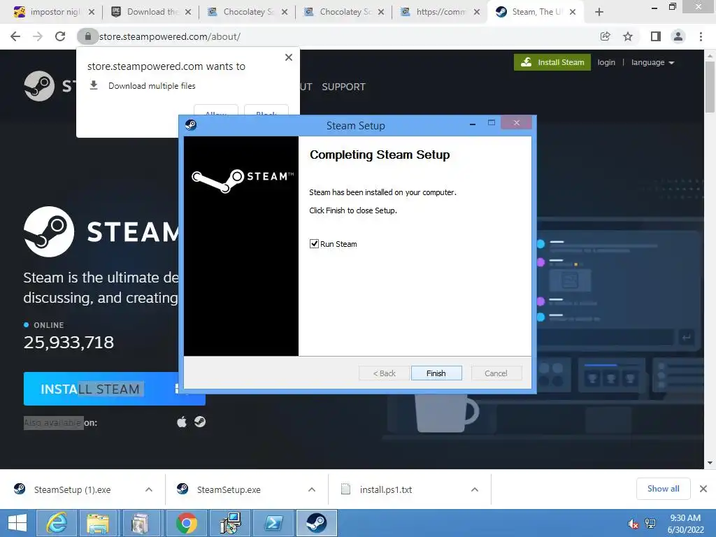
Task: Open the Windows Start button
Action: coord(17,523)
